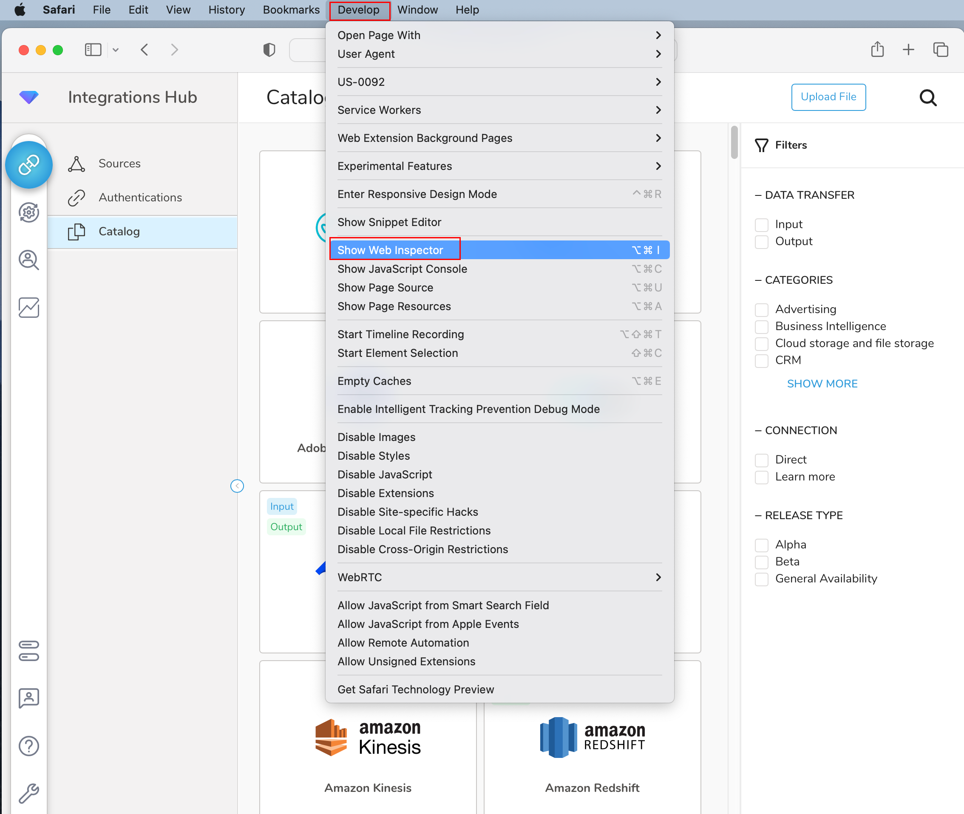The image size is (964, 814).
Task: Check the Advertising category checkbox
Action: [761, 310]
